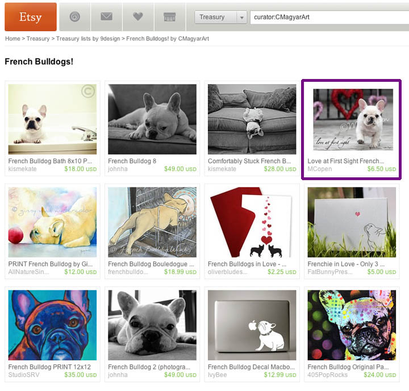The image size is (409, 391).
Task: Visit seller oliverbludes... shop
Action: click(227, 272)
